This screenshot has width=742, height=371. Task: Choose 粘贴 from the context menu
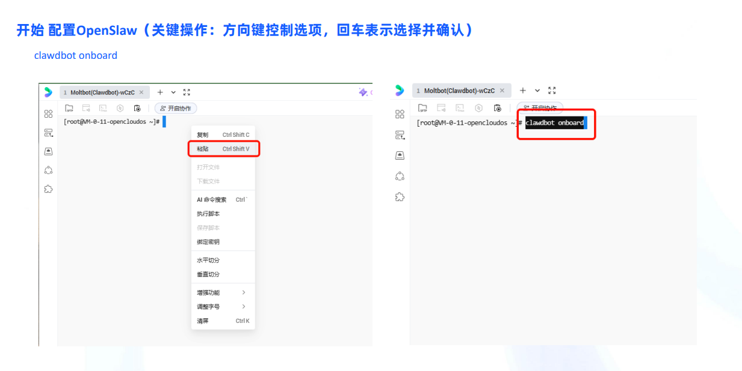[x=223, y=148]
